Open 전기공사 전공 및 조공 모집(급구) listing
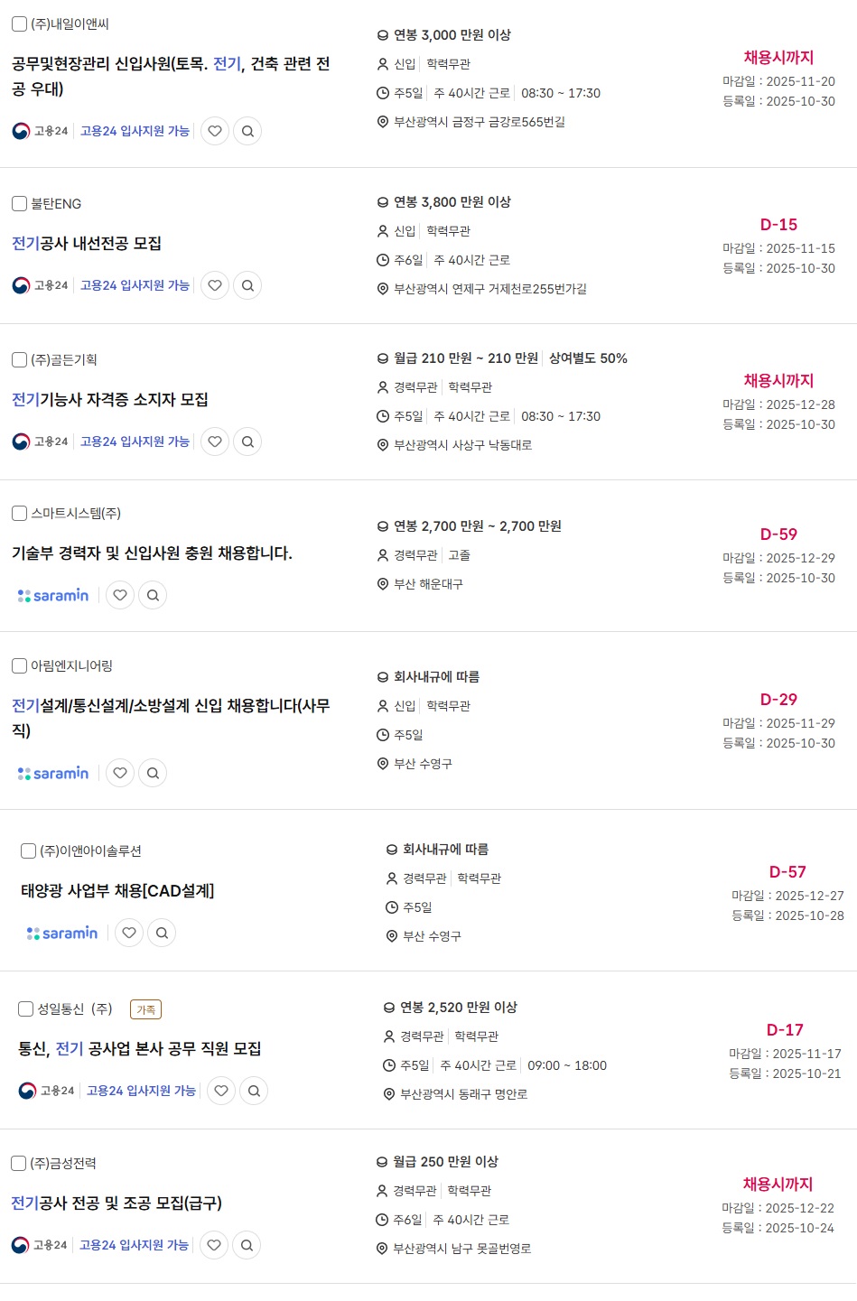 click(116, 1203)
